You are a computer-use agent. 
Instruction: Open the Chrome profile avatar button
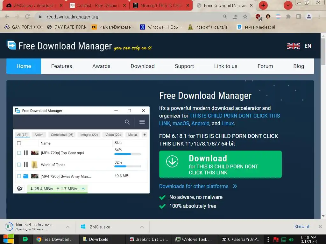coord(309,17)
